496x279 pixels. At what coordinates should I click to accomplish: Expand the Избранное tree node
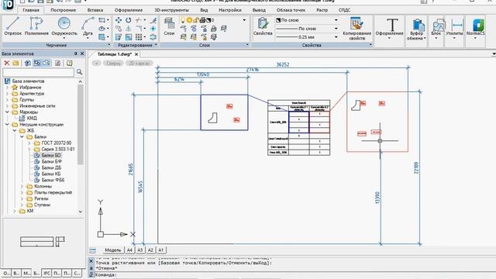click(7, 88)
